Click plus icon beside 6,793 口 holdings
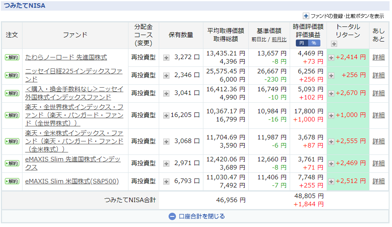This screenshot has width=392, height=227. 166,181
